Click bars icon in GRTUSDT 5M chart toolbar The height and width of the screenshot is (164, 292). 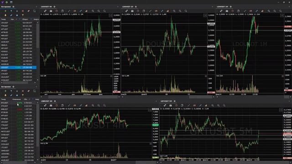point(206,105)
